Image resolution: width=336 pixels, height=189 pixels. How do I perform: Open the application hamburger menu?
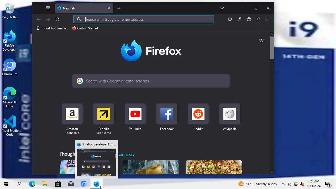pos(268,19)
